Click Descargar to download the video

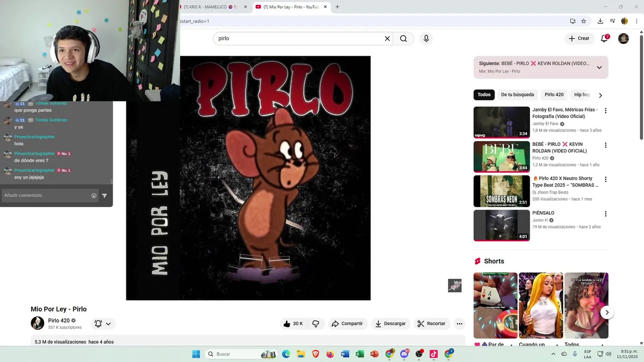pyautogui.click(x=390, y=324)
